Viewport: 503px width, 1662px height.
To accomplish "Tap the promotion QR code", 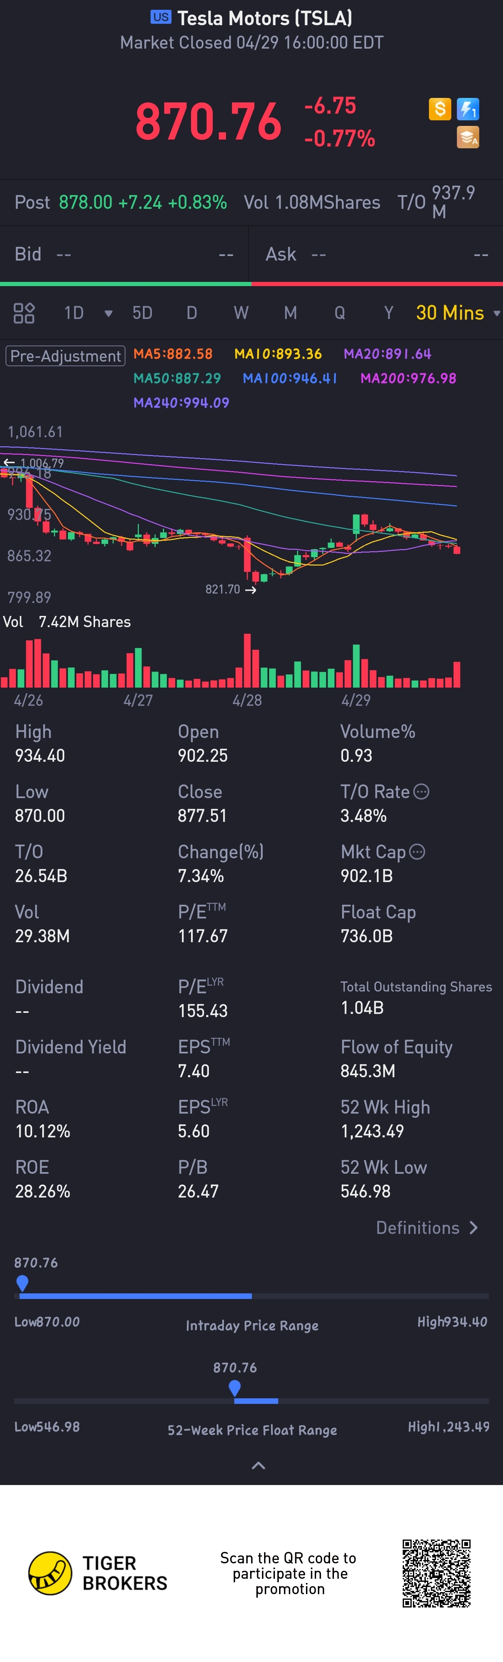I will [x=437, y=1573].
